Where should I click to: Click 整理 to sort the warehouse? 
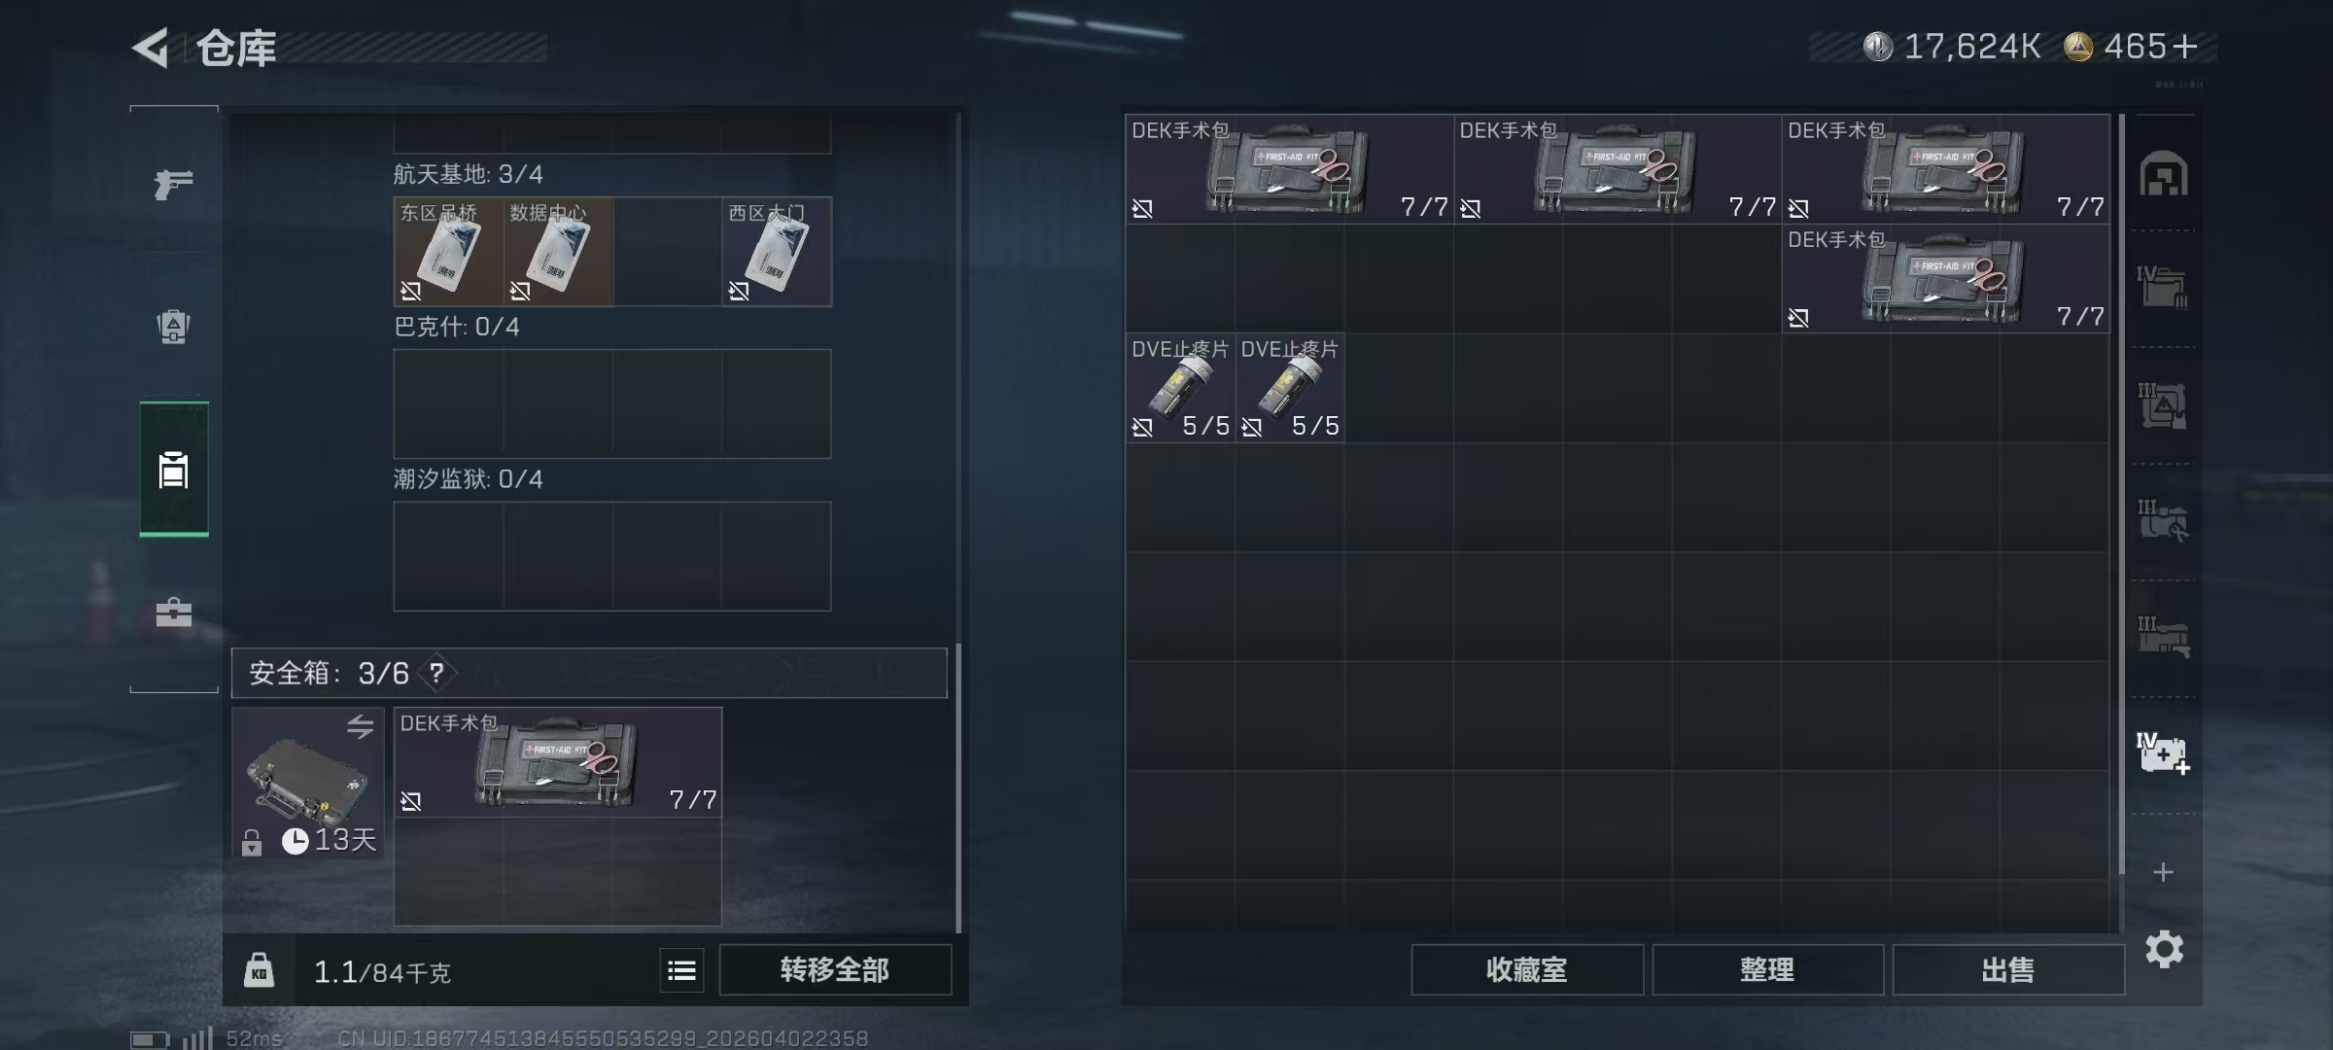point(1767,970)
